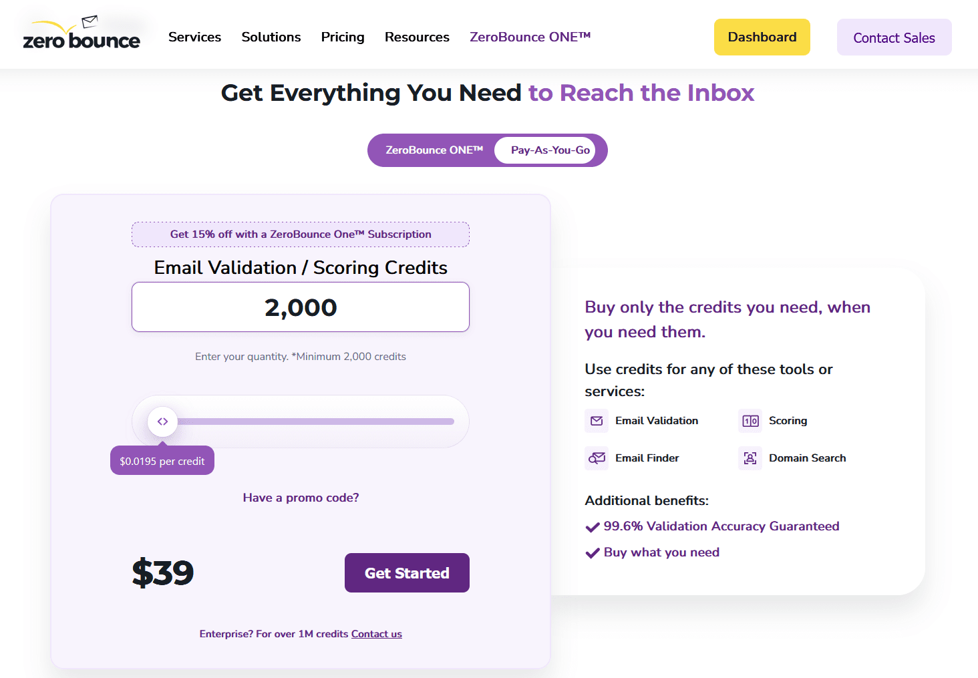Click the credits quantity field showing 2,000
The height and width of the screenshot is (678, 978).
pos(301,307)
